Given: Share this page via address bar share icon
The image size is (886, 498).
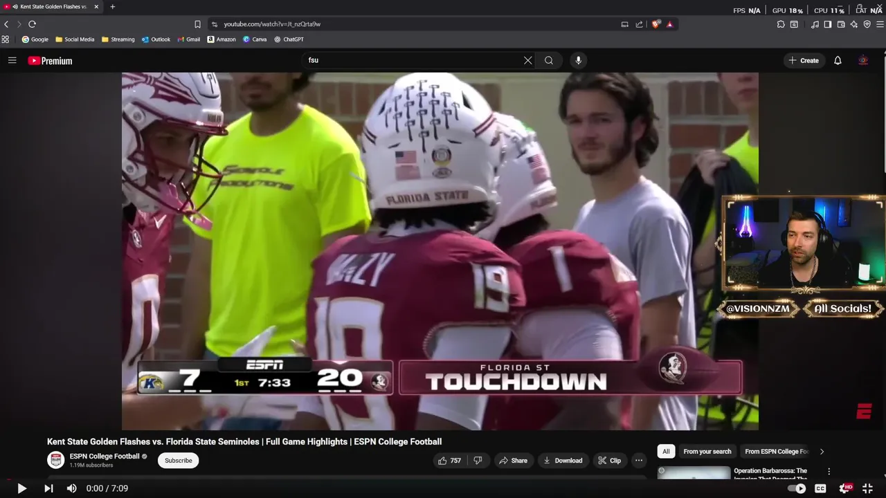Looking at the screenshot, I should click(x=639, y=24).
